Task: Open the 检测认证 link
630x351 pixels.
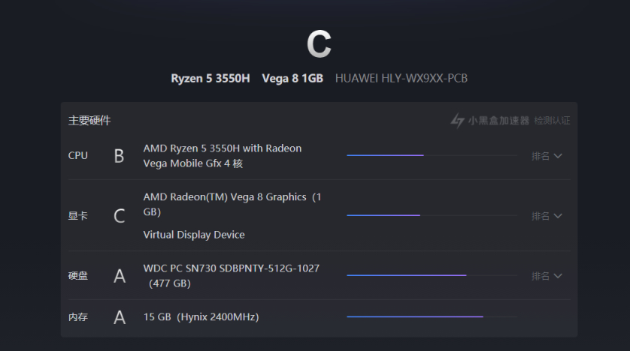Action: click(x=552, y=121)
